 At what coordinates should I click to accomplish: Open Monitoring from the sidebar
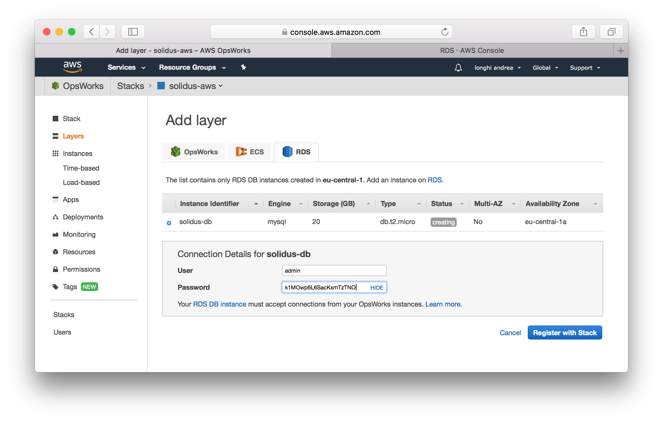pos(79,234)
